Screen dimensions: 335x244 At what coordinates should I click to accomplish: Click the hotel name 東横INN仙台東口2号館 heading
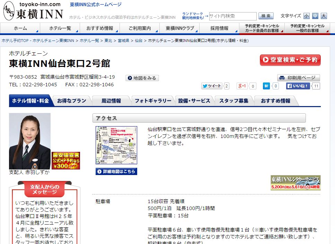(60, 63)
